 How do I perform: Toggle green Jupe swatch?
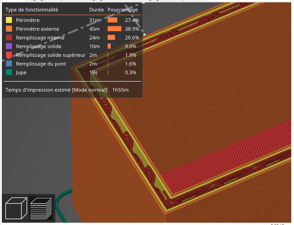tap(9, 72)
